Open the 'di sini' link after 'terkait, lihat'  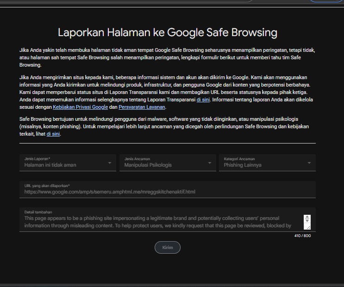(53, 134)
